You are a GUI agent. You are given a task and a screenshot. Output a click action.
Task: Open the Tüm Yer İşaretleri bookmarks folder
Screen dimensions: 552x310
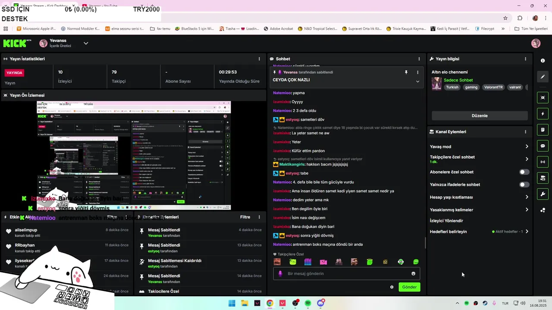[531, 29]
